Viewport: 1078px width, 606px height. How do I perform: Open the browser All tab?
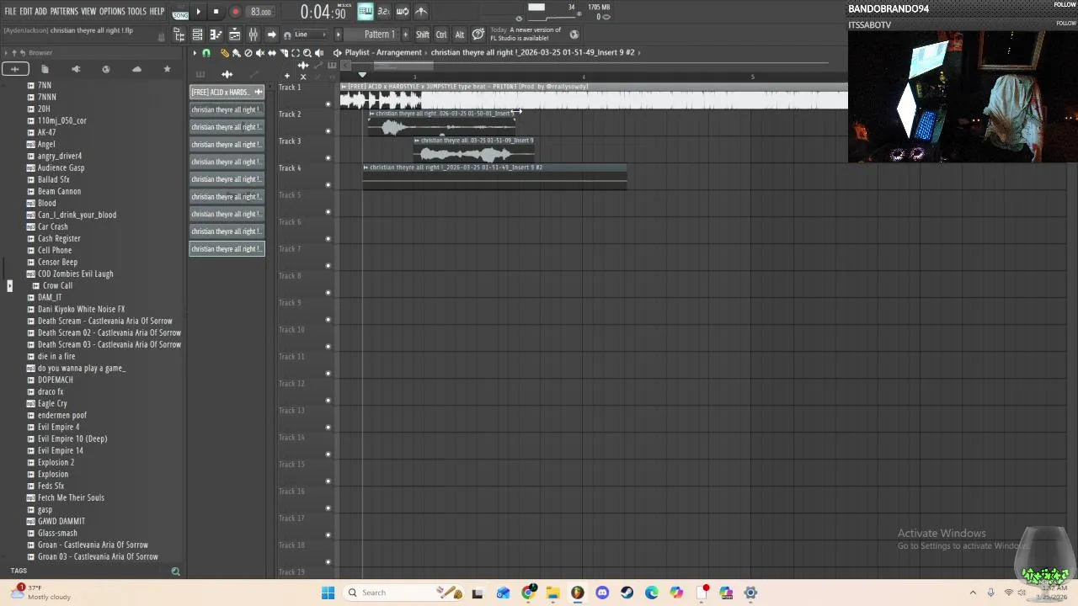(15, 69)
